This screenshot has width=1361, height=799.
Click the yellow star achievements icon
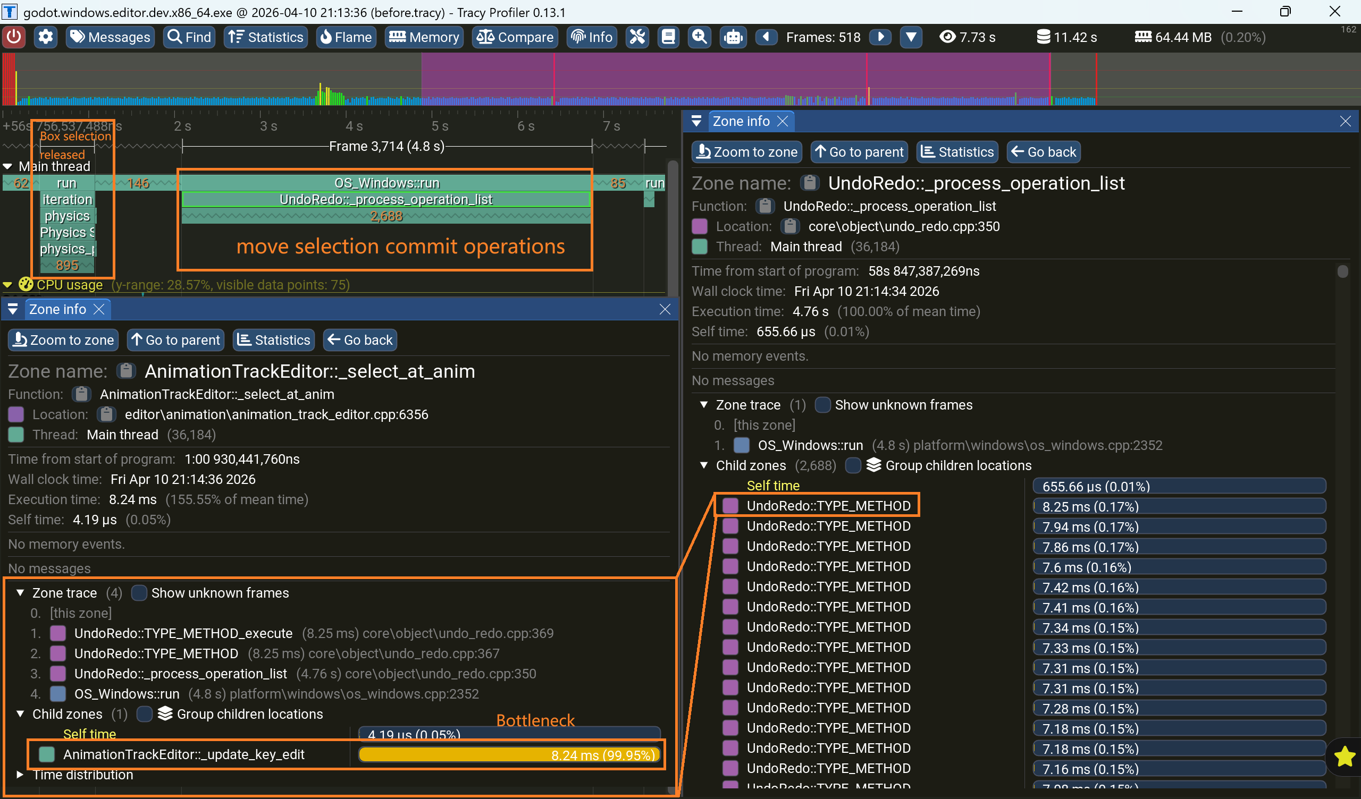[x=1345, y=756]
